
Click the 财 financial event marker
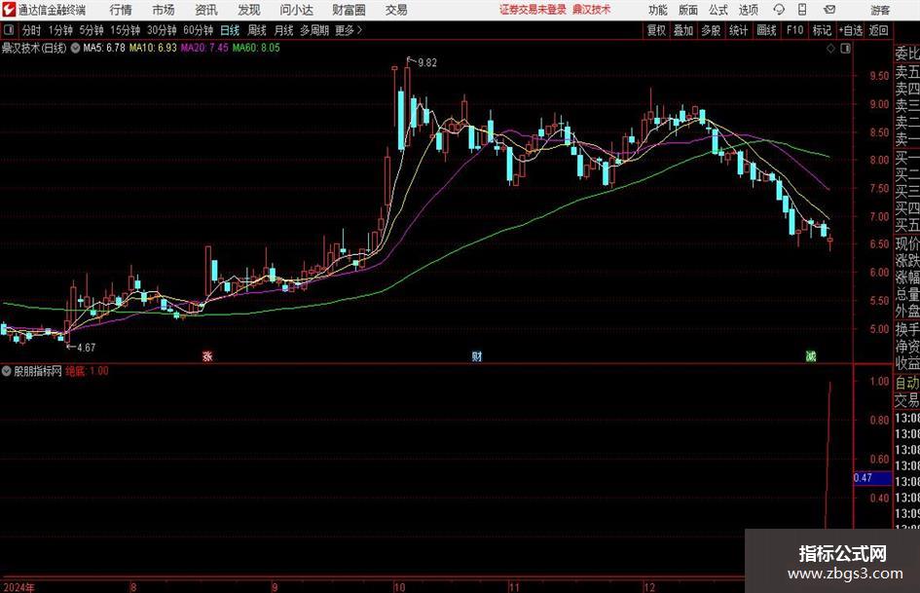click(x=476, y=356)
